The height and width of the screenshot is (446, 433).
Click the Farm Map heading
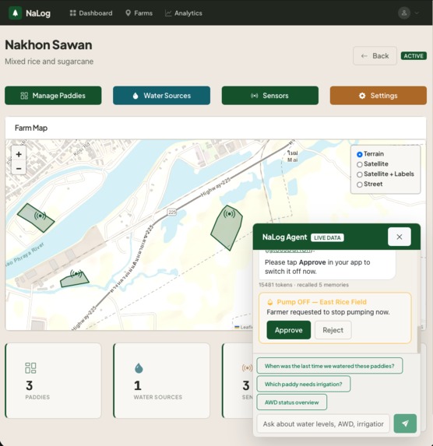[x=31, y=128]
